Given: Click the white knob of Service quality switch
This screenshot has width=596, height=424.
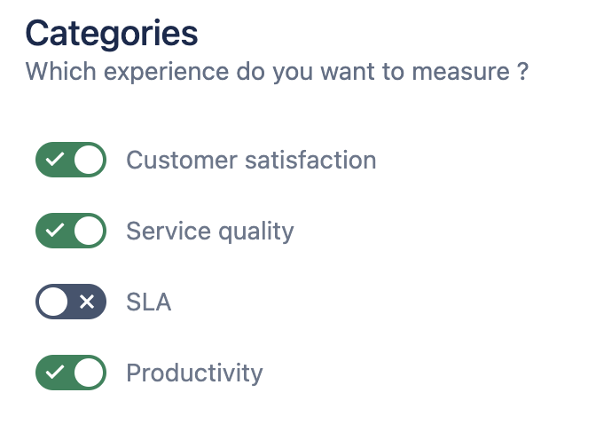Looking at the screenshot, I should [89, 231].
